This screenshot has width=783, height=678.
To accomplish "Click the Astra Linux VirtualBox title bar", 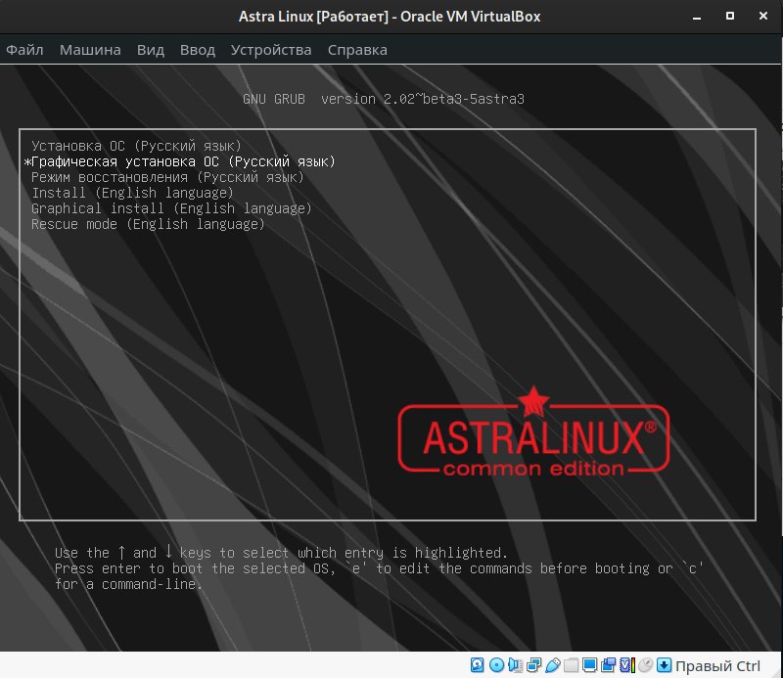I will 390,17.
